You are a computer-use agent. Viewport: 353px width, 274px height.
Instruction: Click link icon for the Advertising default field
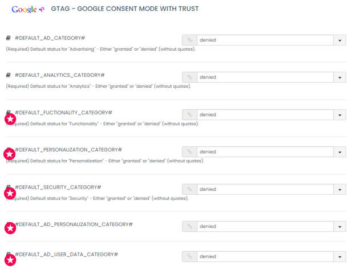[189, 40]
